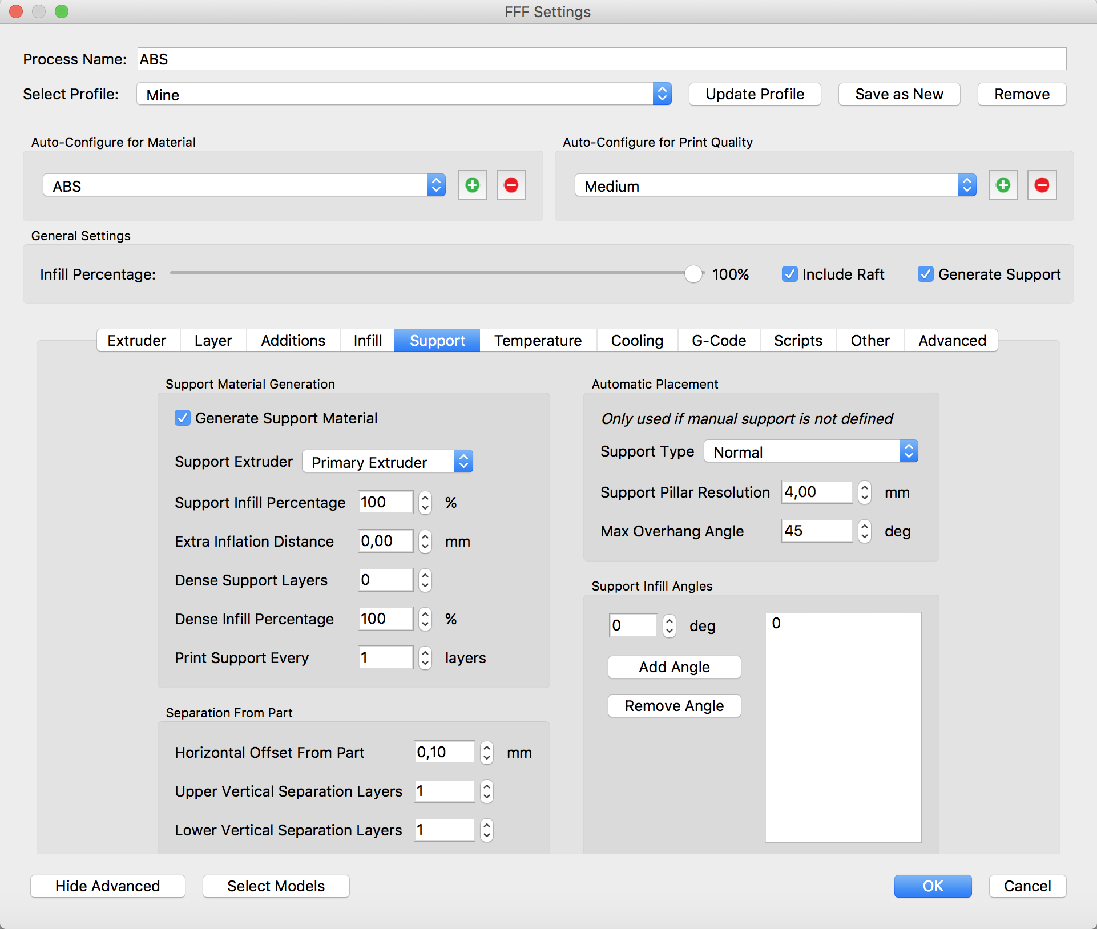Disable the Generate Support Material checkbox

click(x=183, y=418)
